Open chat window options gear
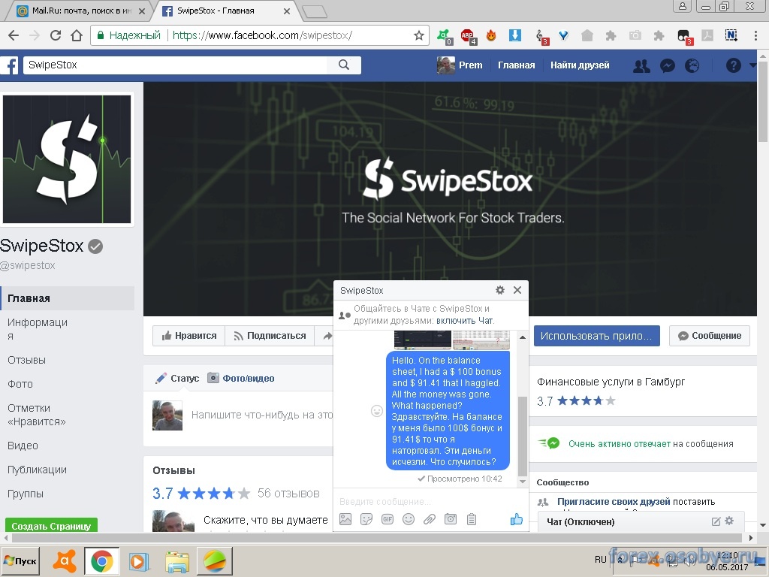The width and height of the screenshot is (769, 577). pos(499,290)
